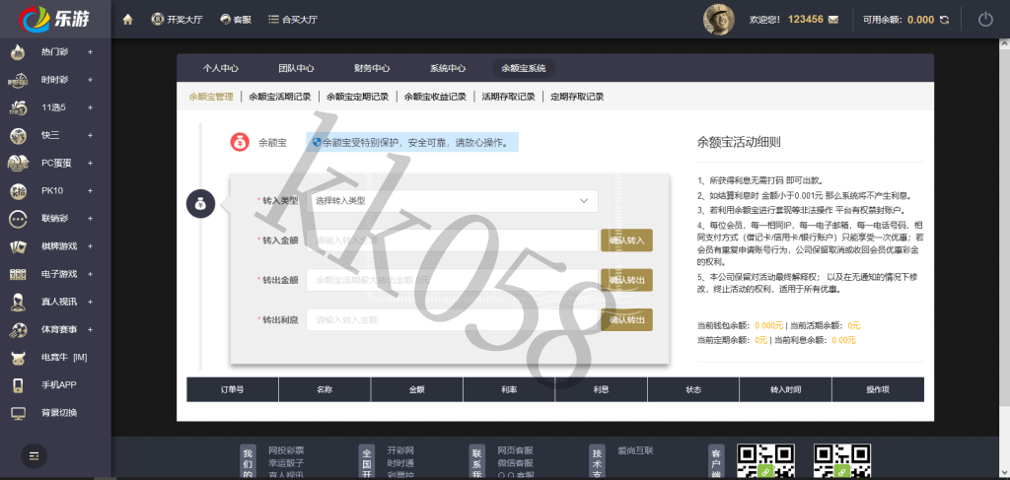The width and height of the screenshot is (1010, 480).
Task: Click the 手机APP phone icon
Action: pos(18,384)
